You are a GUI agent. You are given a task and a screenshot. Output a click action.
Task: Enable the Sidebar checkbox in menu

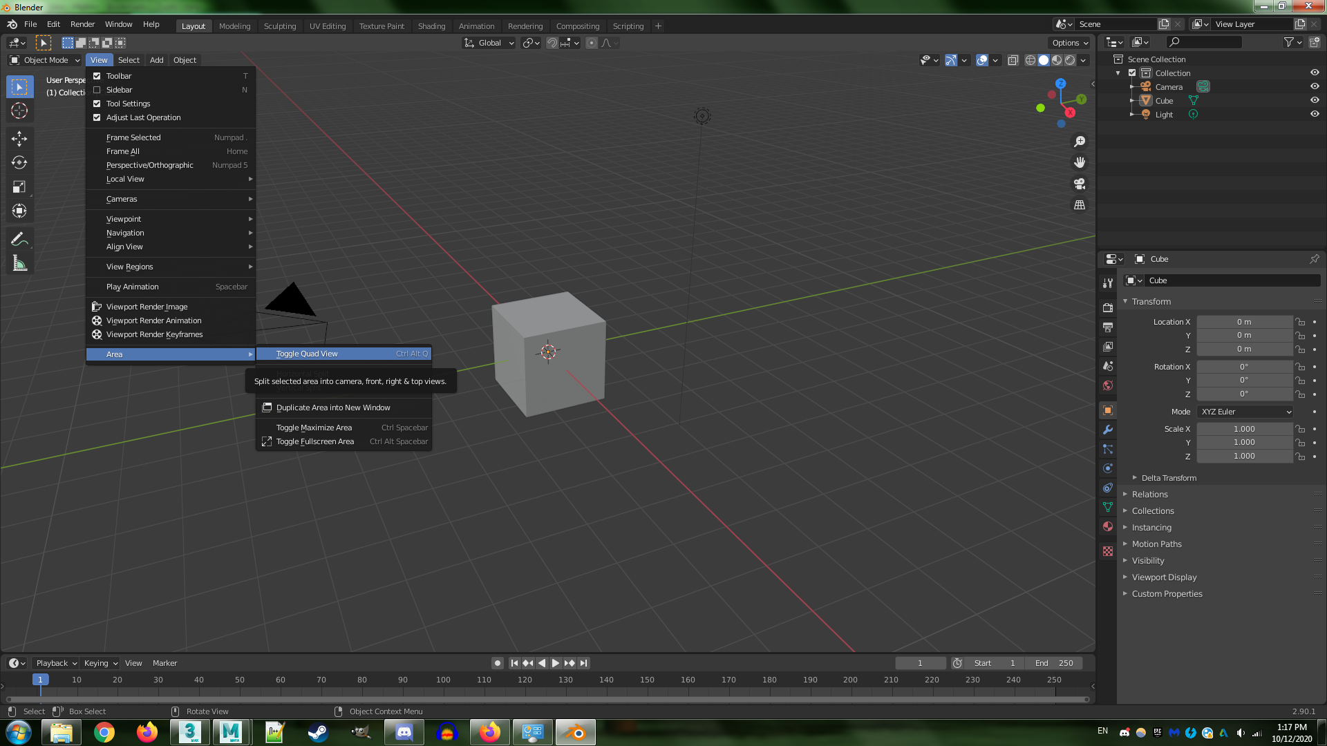[97, 90]
